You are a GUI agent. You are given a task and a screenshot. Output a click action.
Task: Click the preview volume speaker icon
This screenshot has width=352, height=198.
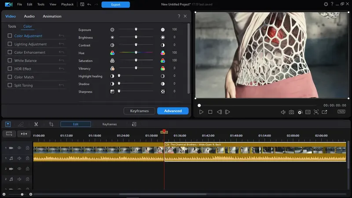(x=283, y=112)
